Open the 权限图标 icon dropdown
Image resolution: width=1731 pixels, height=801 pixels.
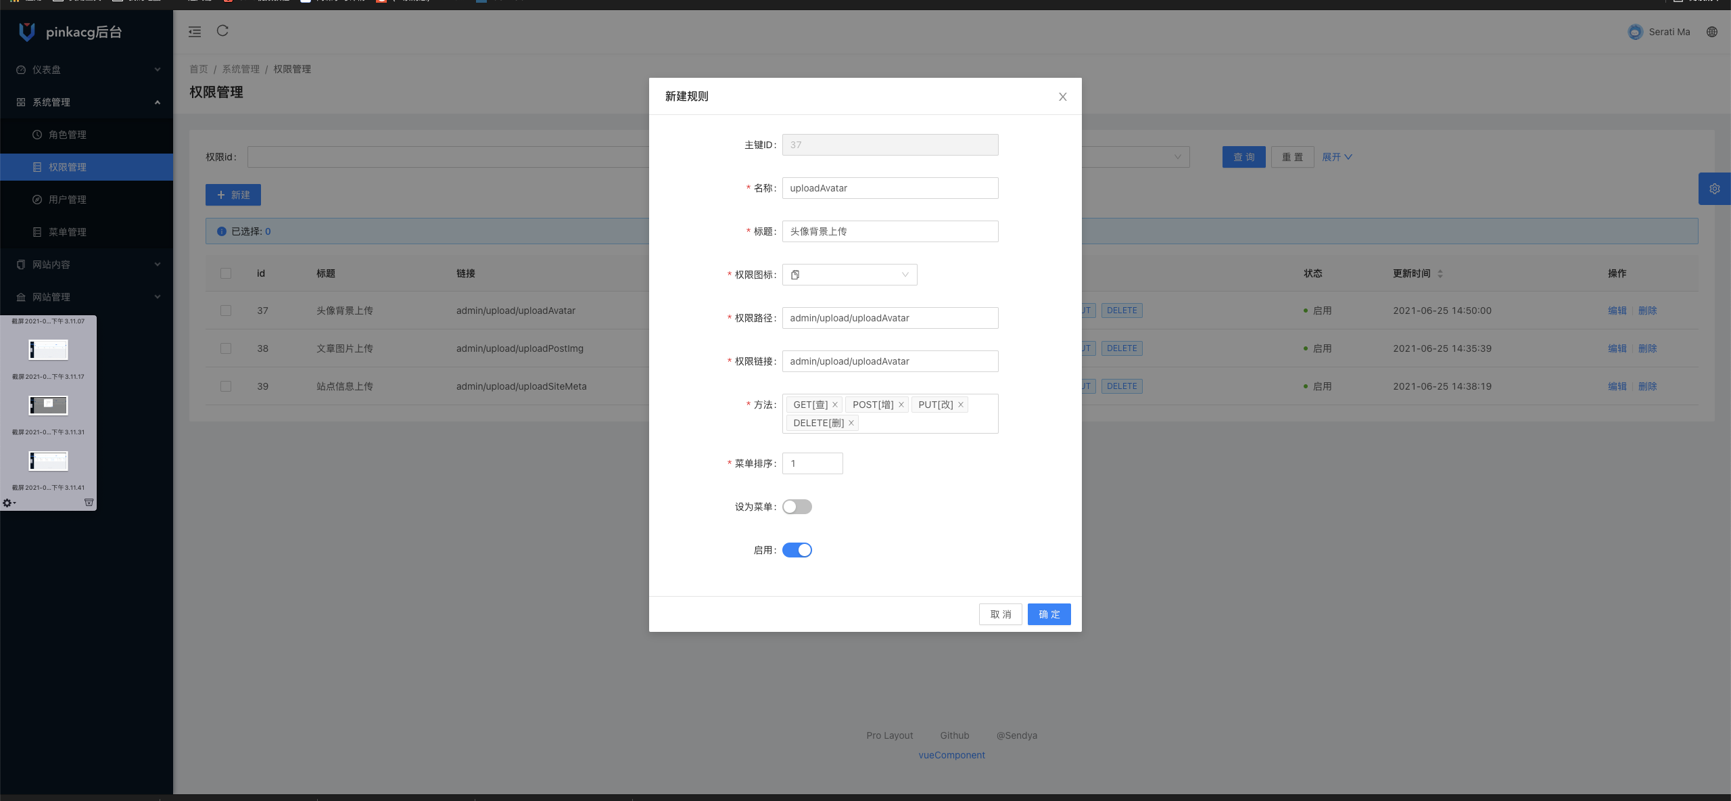[x=849, y=275]
